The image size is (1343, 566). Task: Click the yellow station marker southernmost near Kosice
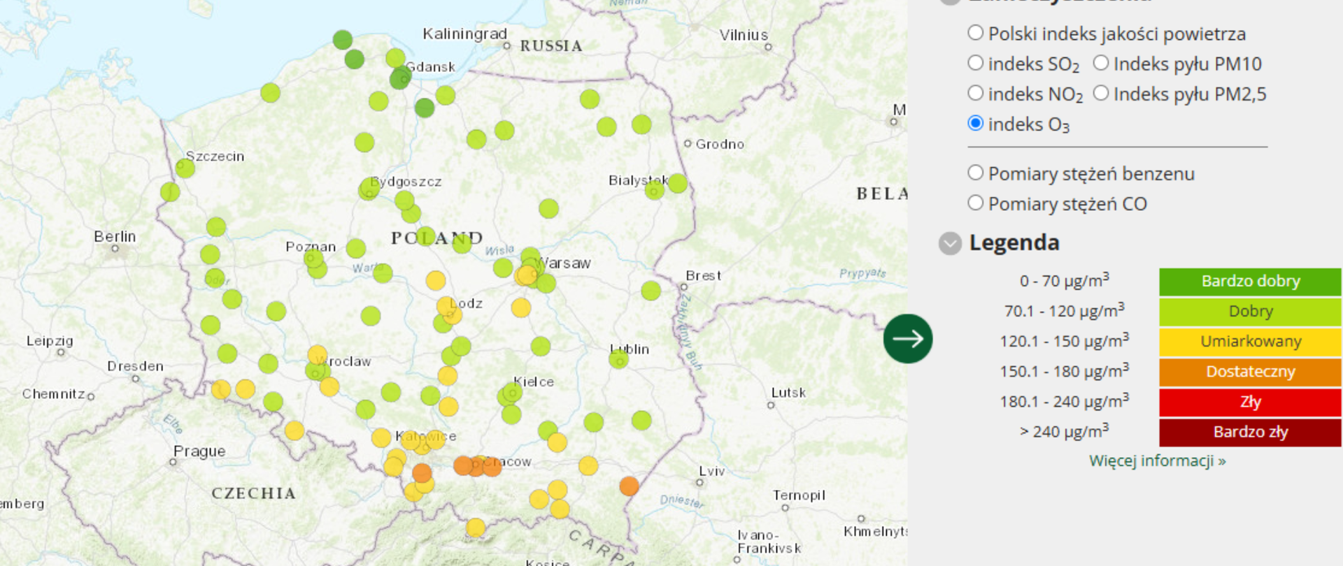tap(476, 528)
